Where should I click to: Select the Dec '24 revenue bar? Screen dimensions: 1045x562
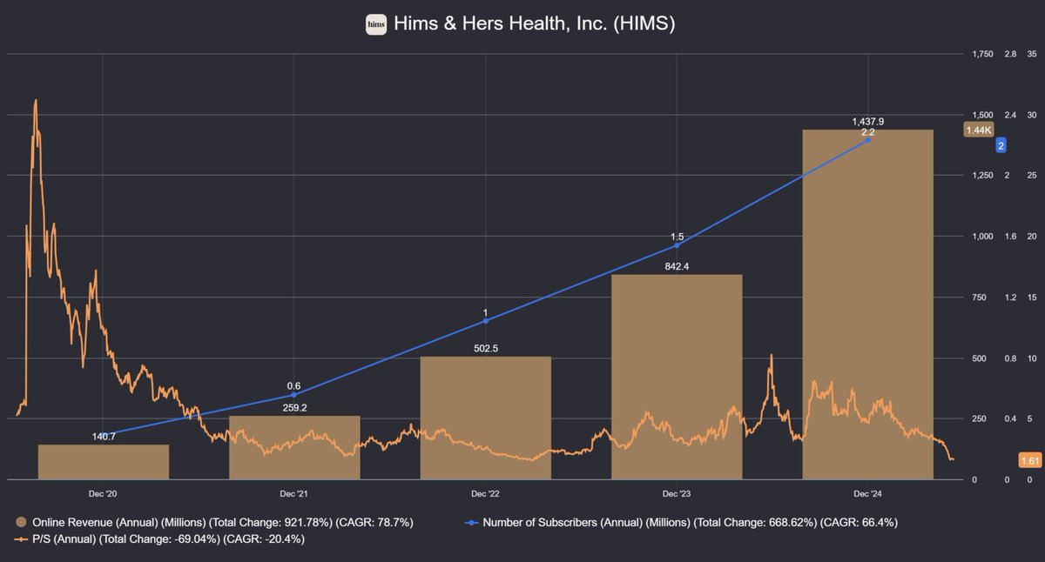(867, 304)
